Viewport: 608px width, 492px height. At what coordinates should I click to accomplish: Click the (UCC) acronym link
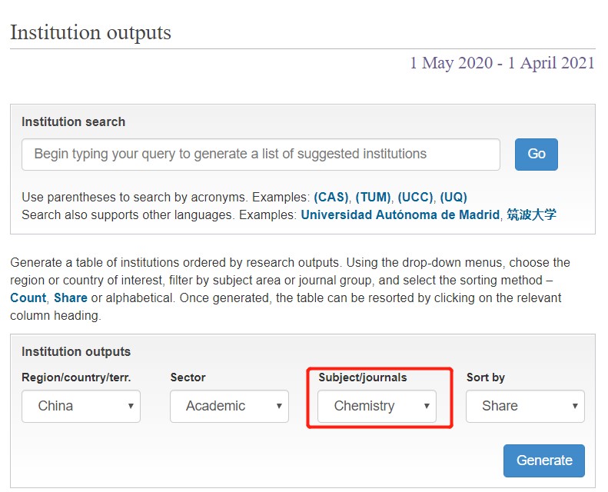pyautogui.click(x=415, y=197)
